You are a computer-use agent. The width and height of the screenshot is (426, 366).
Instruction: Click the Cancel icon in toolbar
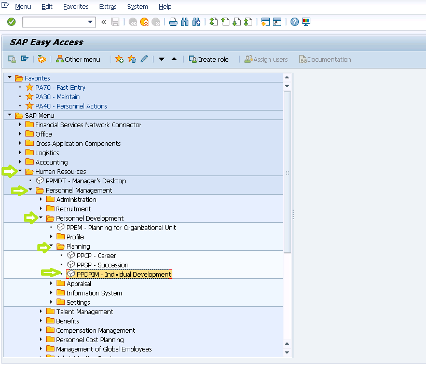(x=156, y=22)
